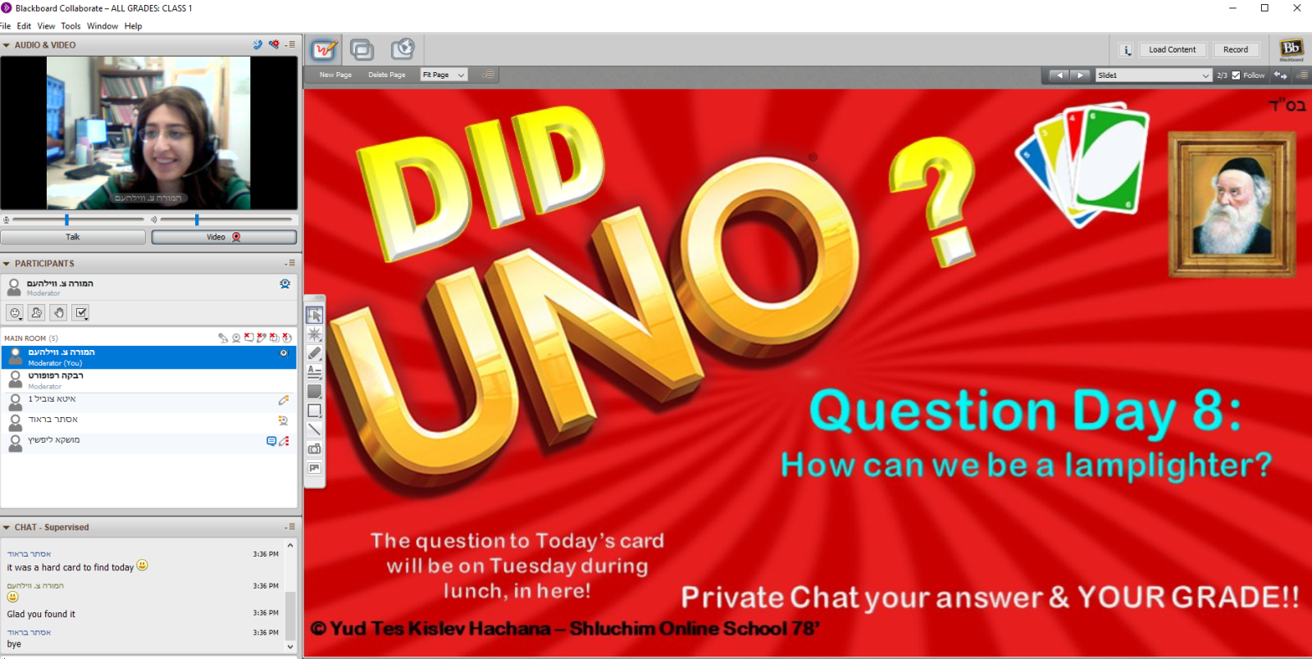Open the emoticon picker in Participants
Image resolution: width=1312 pixels, height=659 pixels.
coord(15,312)
